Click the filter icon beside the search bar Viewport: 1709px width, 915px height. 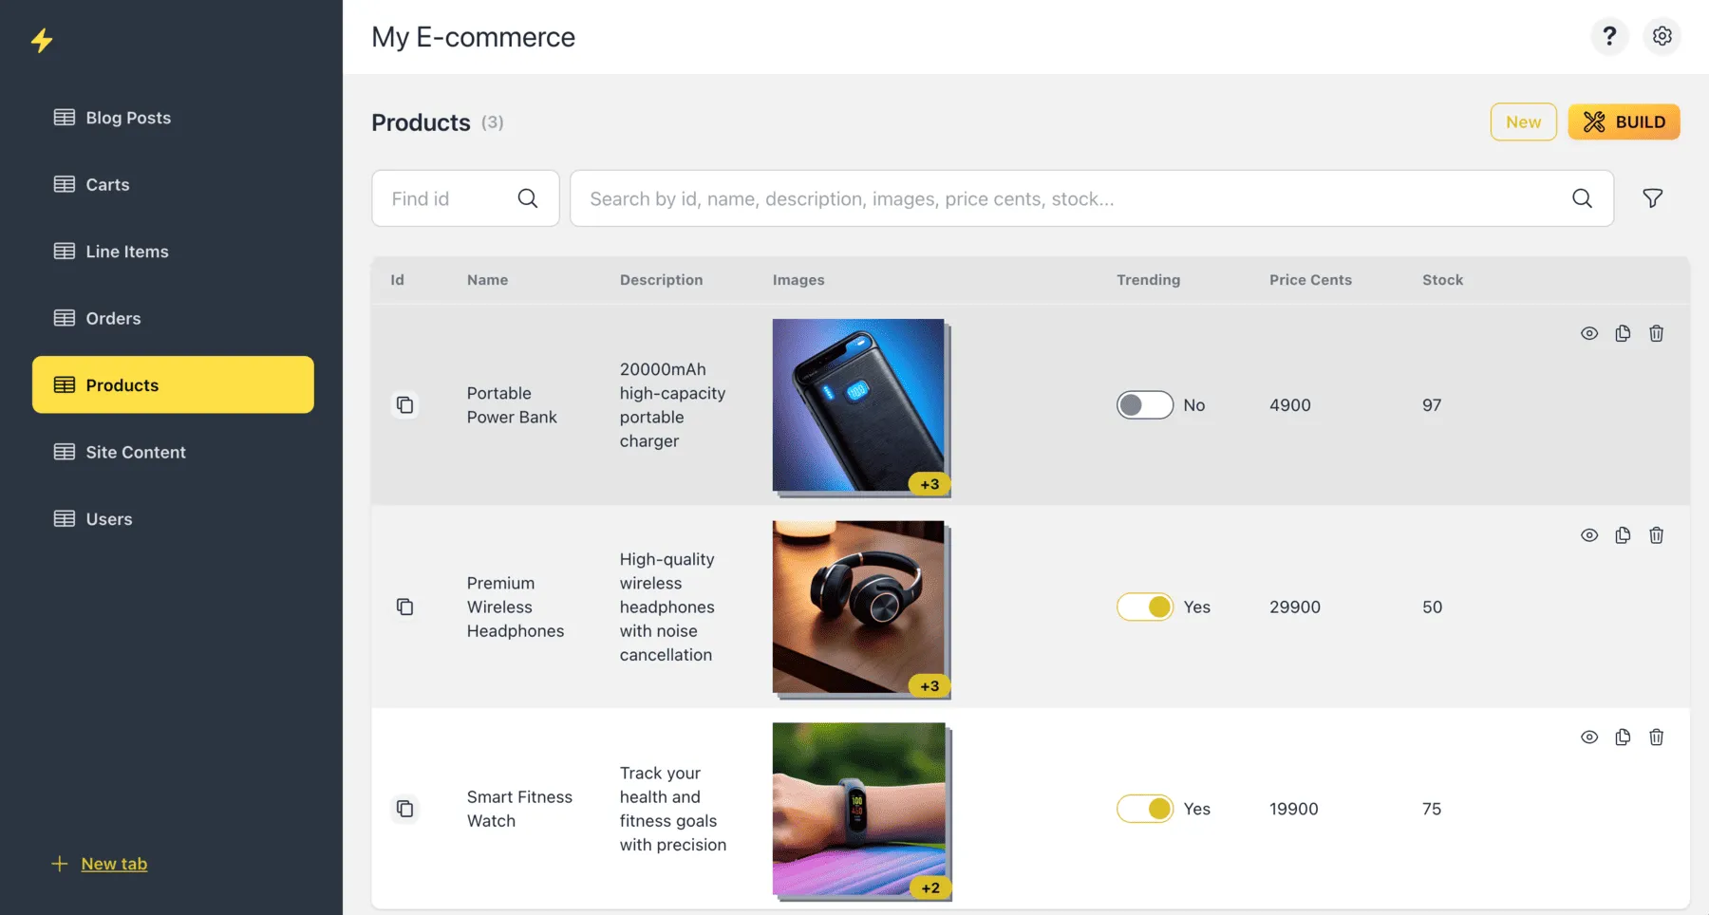click(1652, 198)
